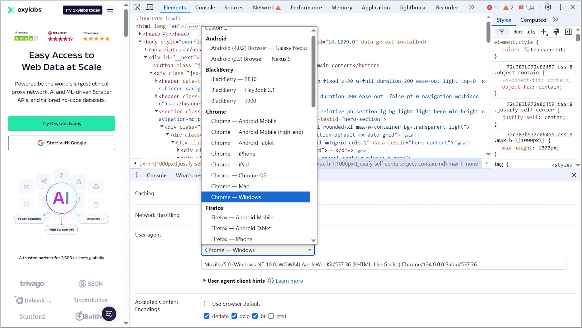582x328 pixels.
Task: Check the Use browser default checkbox
Action: [x=207, y=304]
